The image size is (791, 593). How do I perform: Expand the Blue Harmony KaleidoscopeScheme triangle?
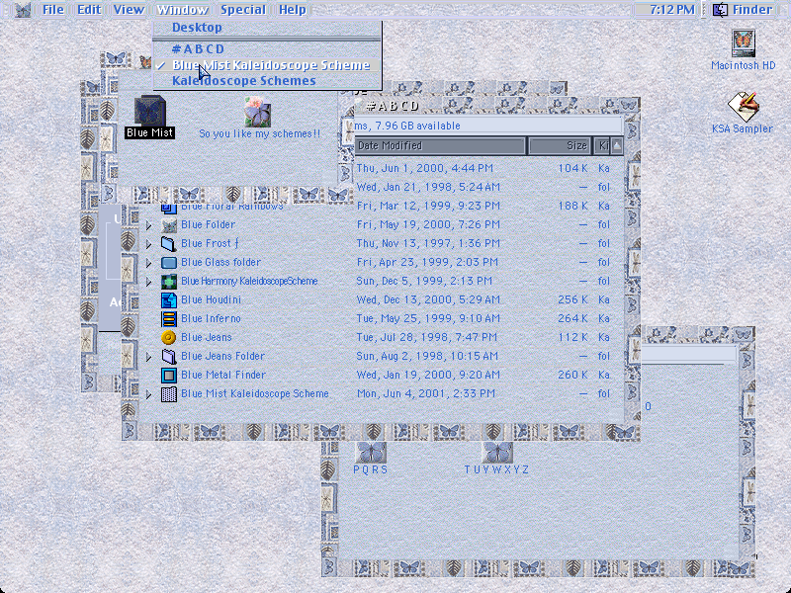(149, 282)
